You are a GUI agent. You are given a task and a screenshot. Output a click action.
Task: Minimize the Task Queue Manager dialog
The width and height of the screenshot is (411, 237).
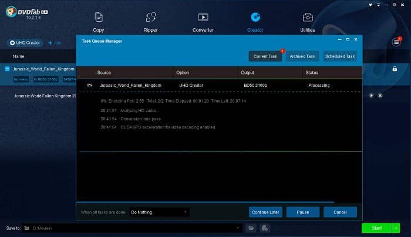coord(340,39)
